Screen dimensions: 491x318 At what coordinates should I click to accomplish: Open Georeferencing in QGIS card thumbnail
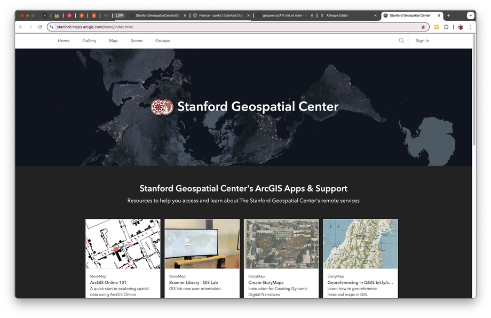[360, 244]
